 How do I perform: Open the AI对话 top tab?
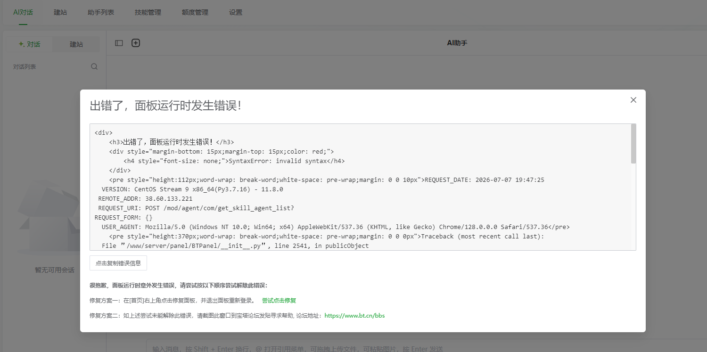(23, 12)
